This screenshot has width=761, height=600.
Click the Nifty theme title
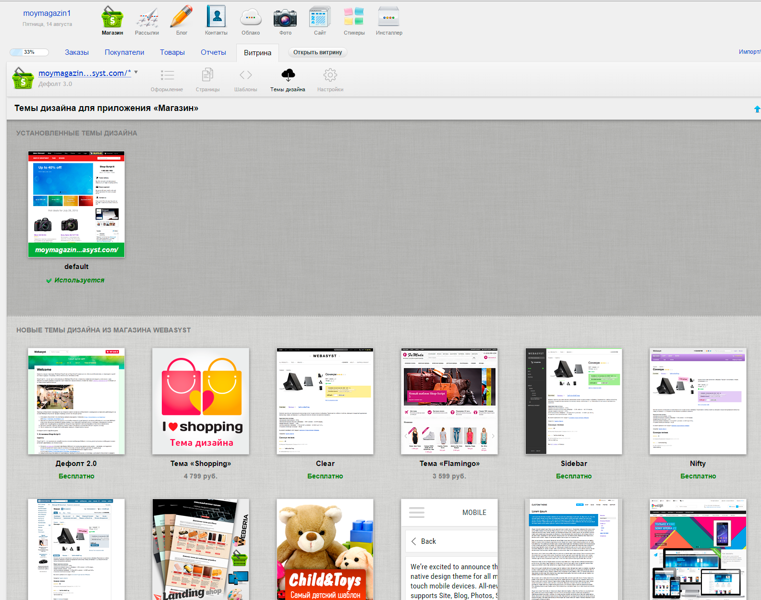[x=698, y=464]
